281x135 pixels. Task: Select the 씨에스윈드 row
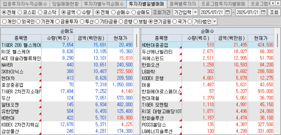(207, 58)
